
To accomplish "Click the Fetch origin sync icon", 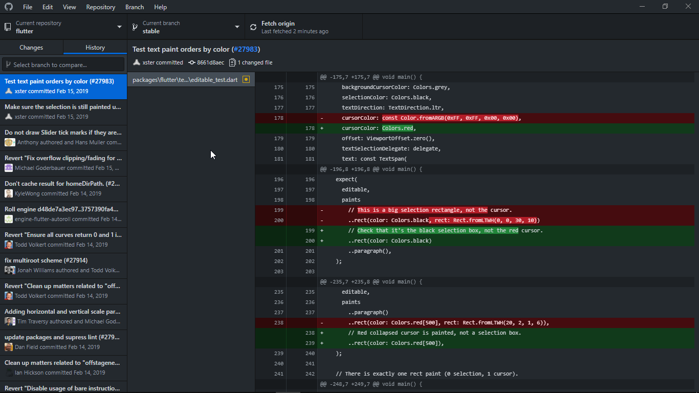I will point(253,27).
